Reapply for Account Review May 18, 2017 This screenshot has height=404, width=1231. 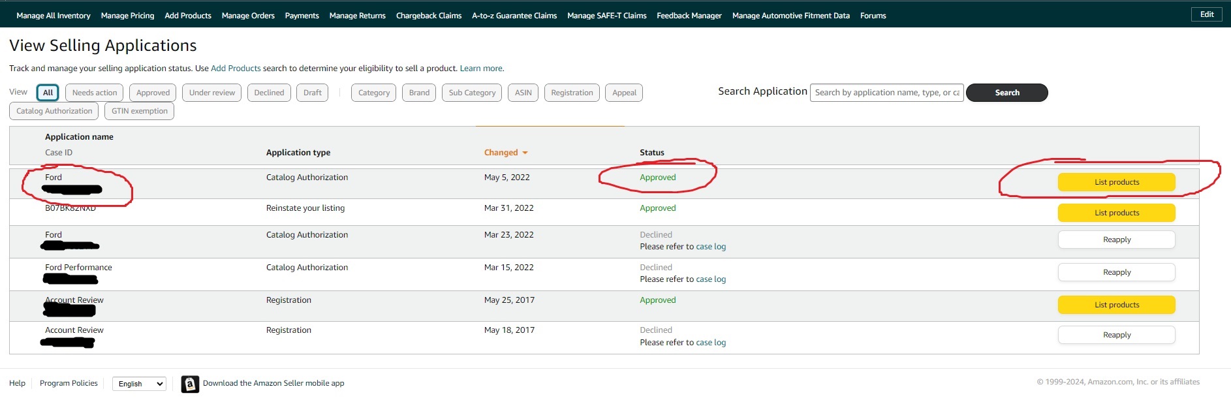click(x=1117, y=335)
